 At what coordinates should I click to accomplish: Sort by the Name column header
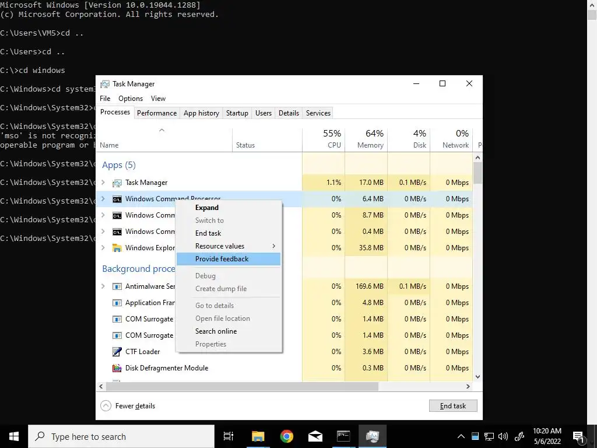point(164,139)
